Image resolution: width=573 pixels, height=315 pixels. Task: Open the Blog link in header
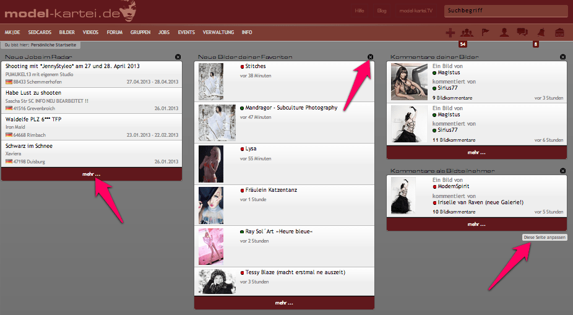tap(382, 11)
